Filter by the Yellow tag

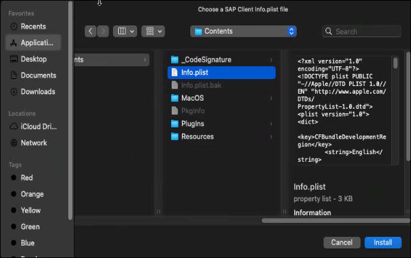tap(33, 210)
